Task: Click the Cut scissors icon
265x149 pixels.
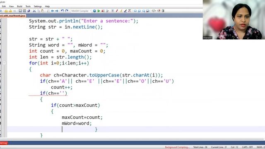Action: click(34, 11)
